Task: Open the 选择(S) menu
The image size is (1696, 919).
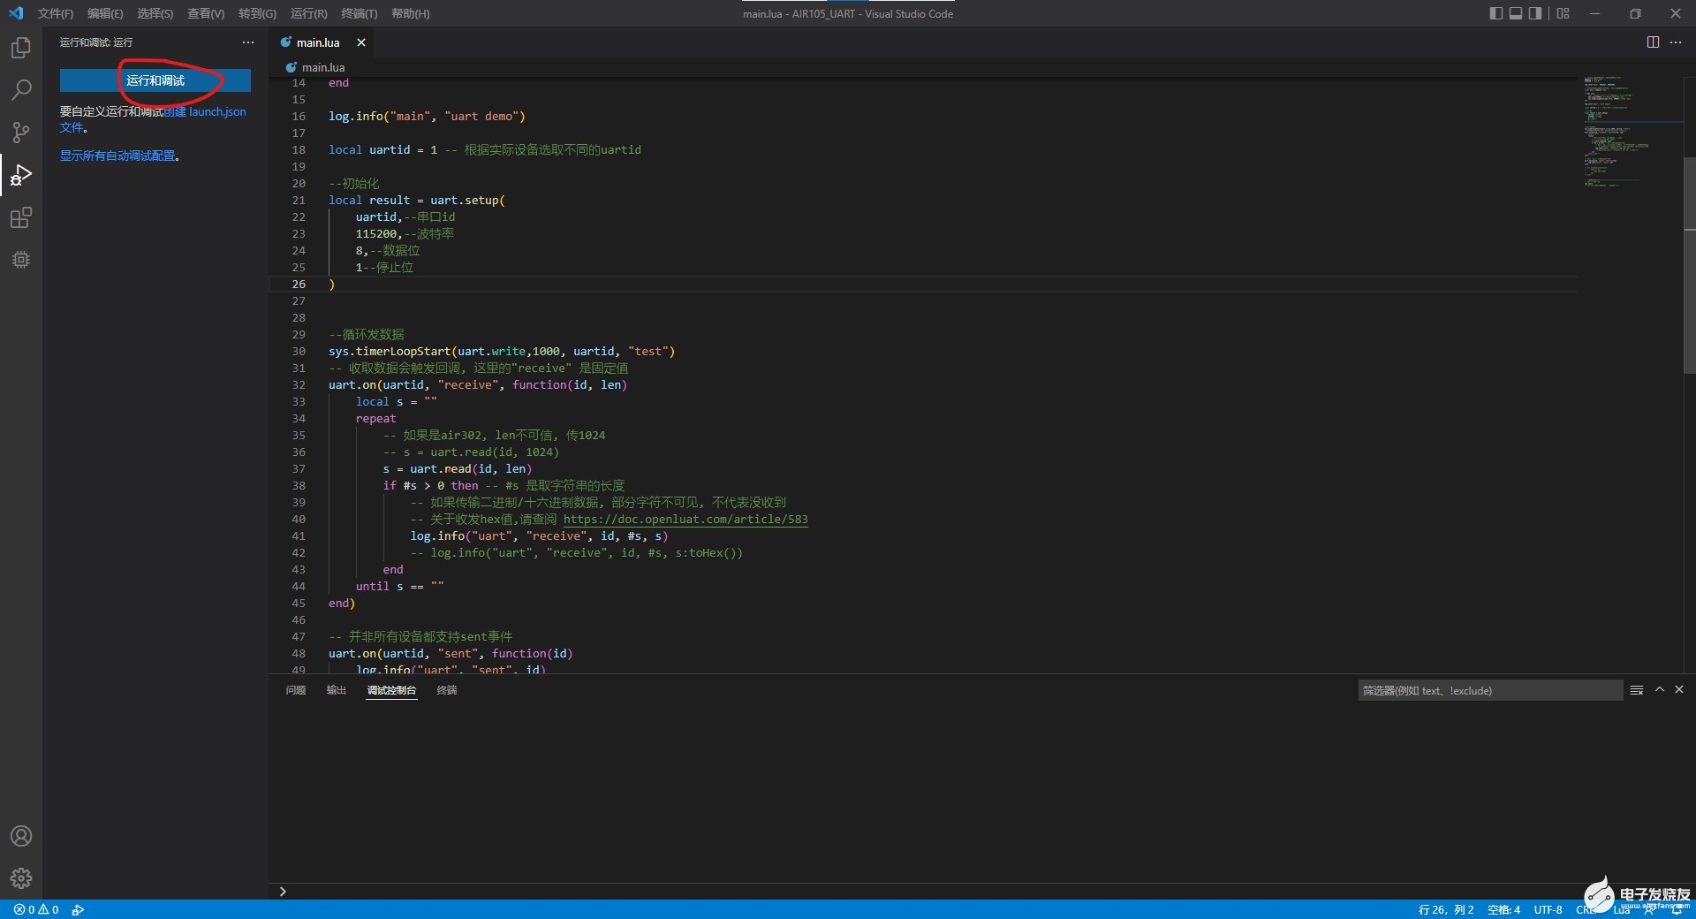Action: point(155,13)
